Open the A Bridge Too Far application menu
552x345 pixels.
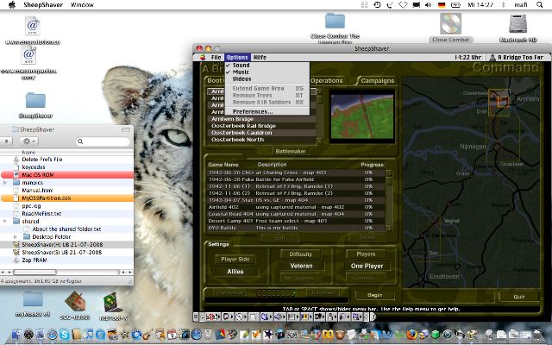coord(516,58)
